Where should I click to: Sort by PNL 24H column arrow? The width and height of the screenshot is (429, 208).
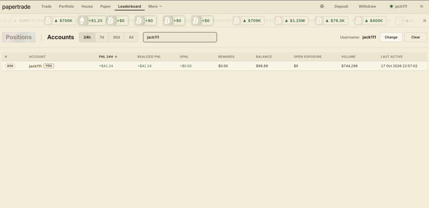coord(116,57)
